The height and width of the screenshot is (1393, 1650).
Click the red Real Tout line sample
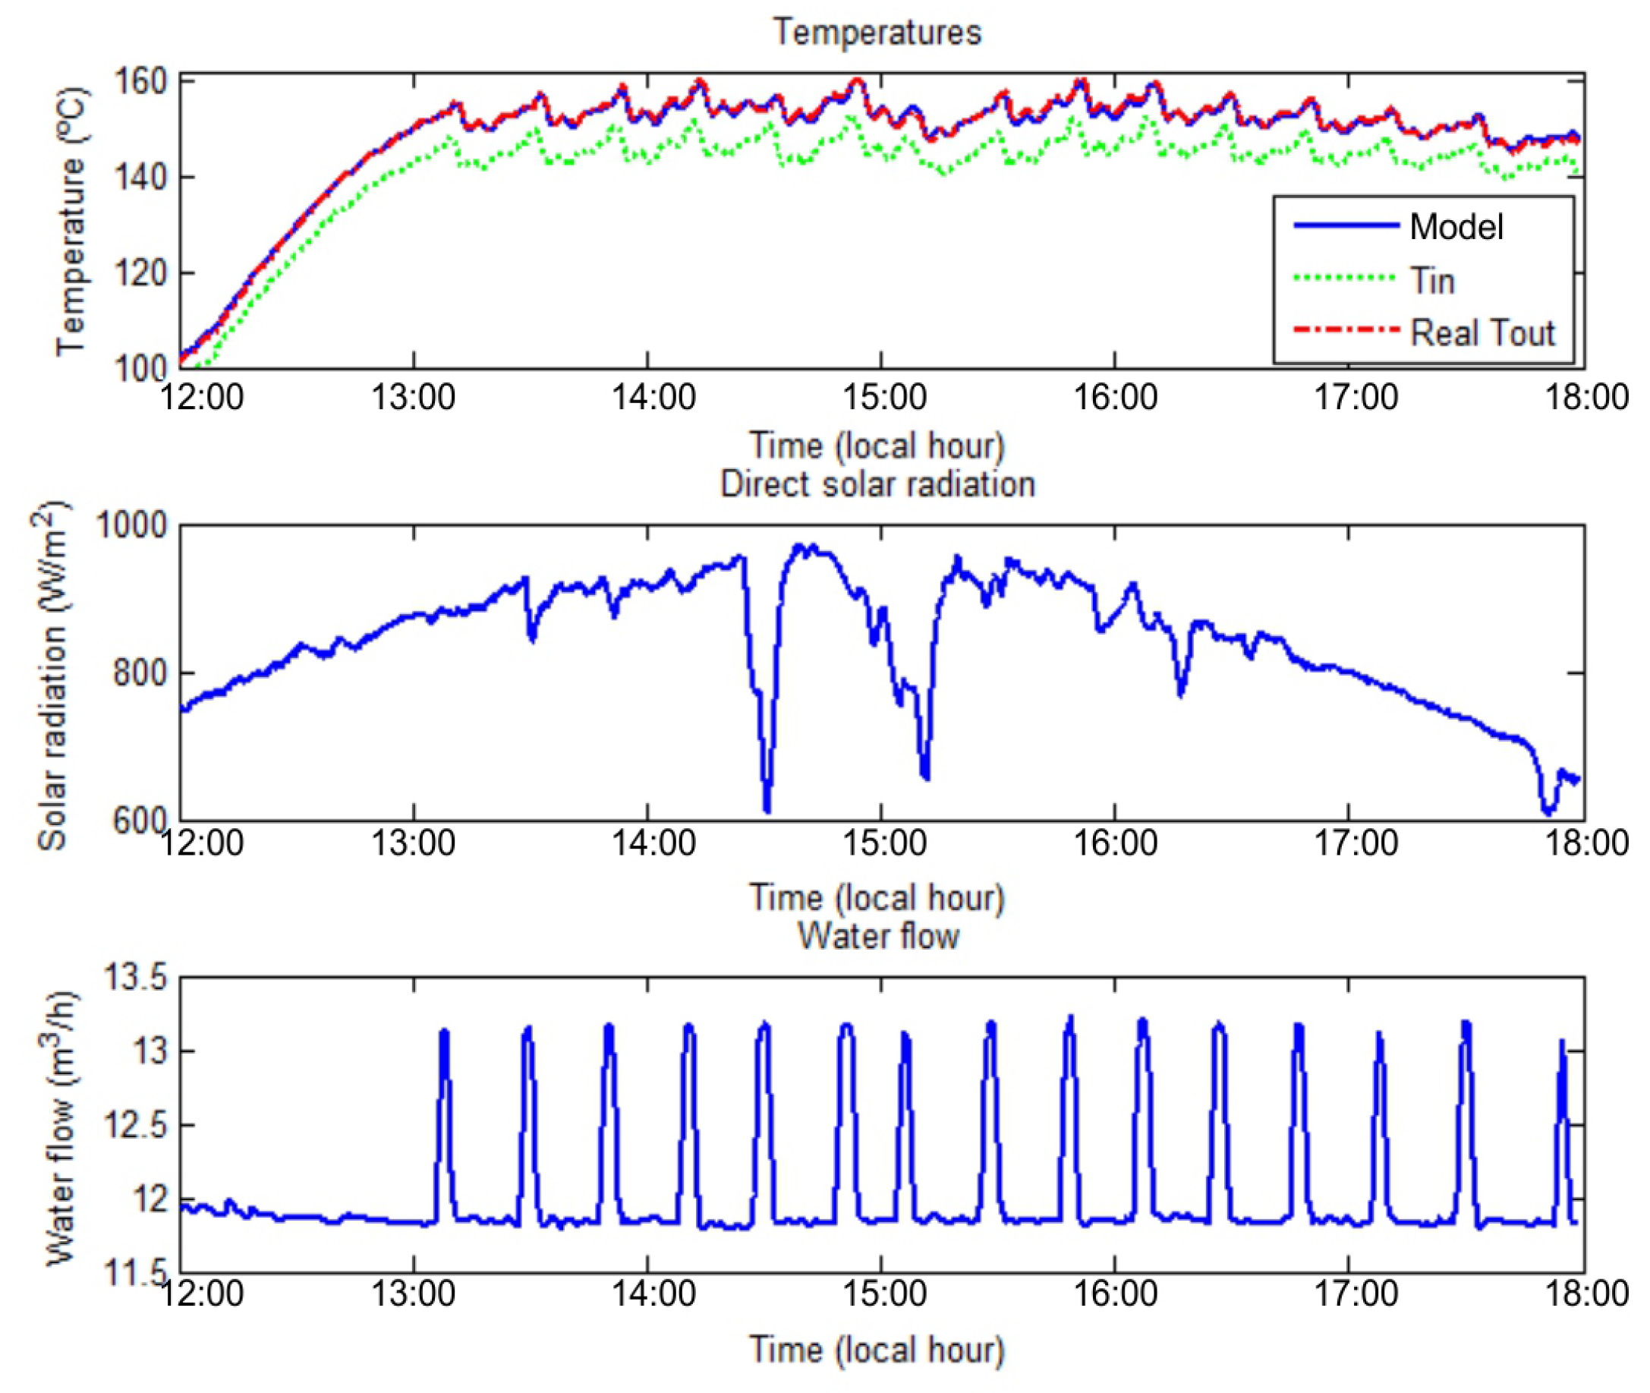click(x=1345, y=330)
